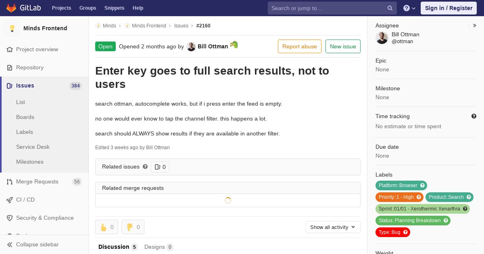This screenshot has height=254, width=484.
Task: Click the Platform::Browser label help icon
Action: 422,185
